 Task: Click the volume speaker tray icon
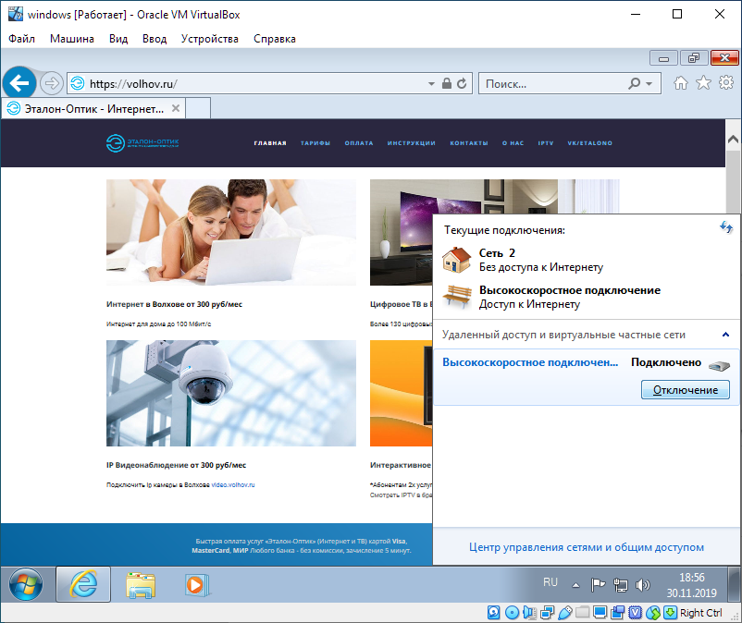tap(643, 584)
